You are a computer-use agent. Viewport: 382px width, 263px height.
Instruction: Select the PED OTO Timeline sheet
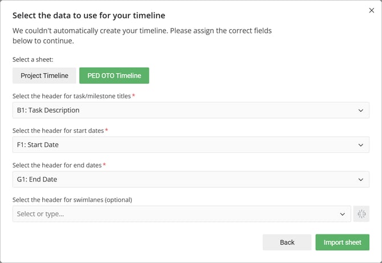coord(114,75)
